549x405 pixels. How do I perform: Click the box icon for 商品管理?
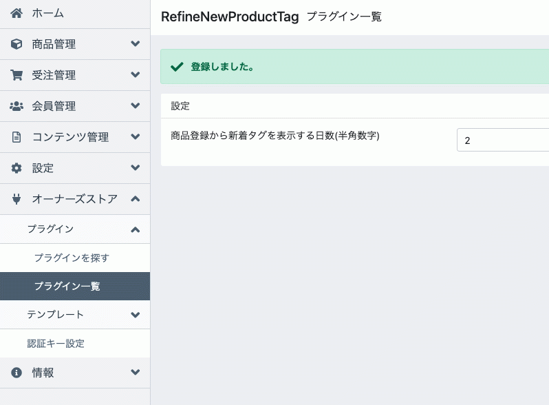pos(17,44)
